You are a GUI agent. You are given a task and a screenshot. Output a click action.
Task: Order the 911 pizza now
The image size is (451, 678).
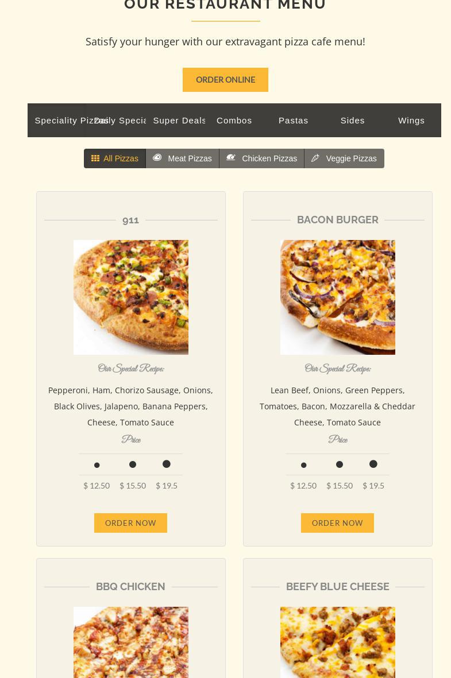pyautogui.click(x=131, y=523)
